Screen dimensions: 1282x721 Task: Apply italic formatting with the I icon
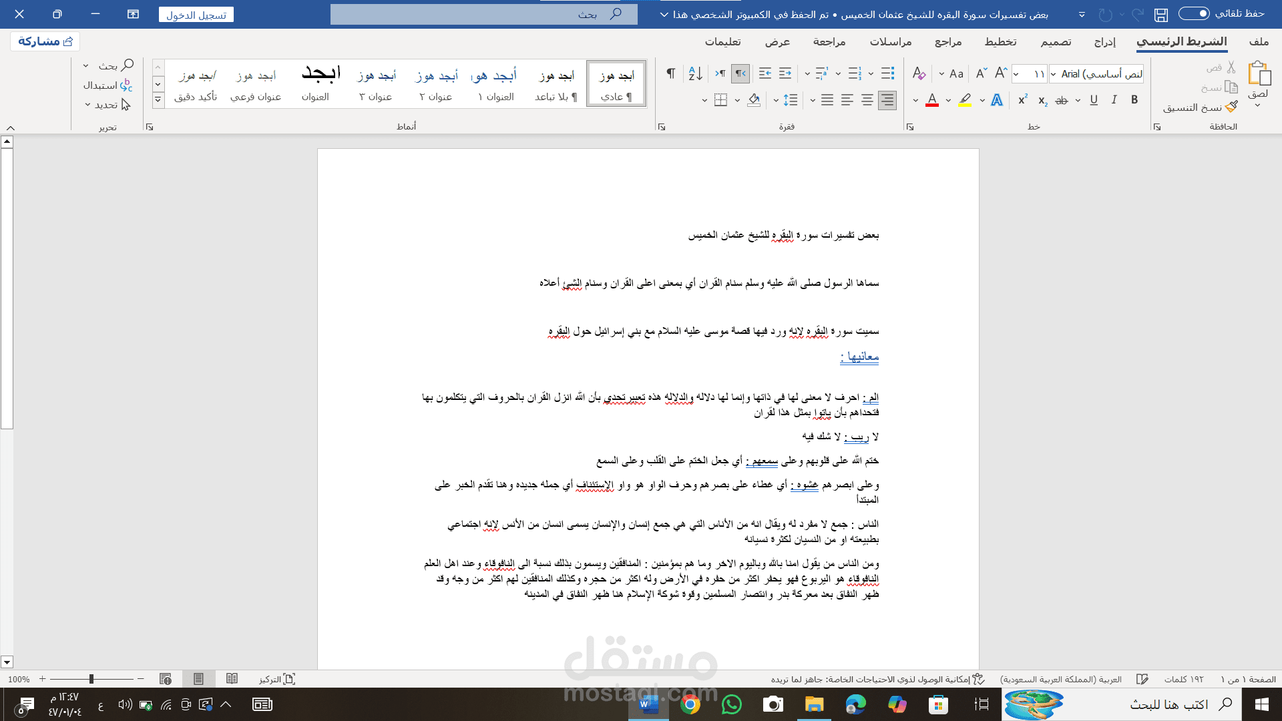[1114, 100]
